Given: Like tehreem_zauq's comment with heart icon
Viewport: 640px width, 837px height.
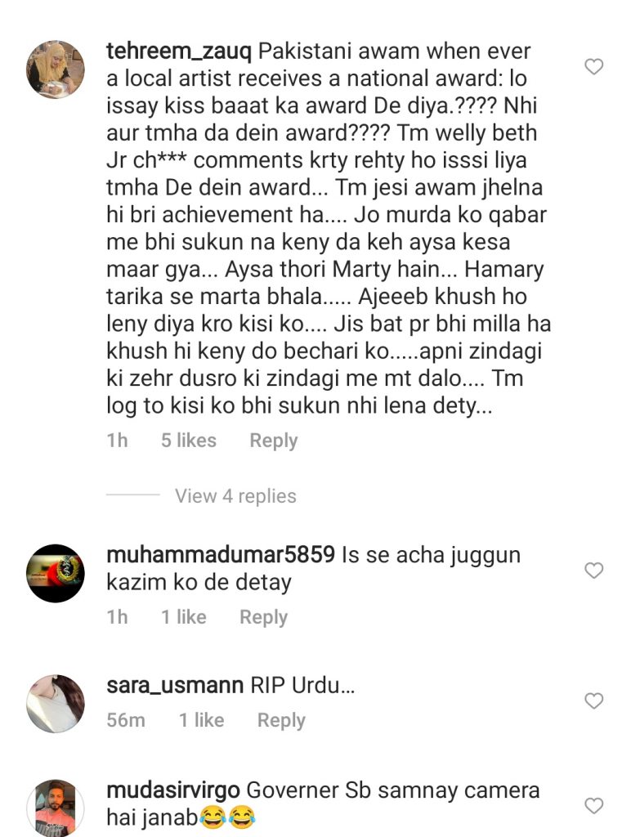Looking at the screenshot, I should click(593, 67).
